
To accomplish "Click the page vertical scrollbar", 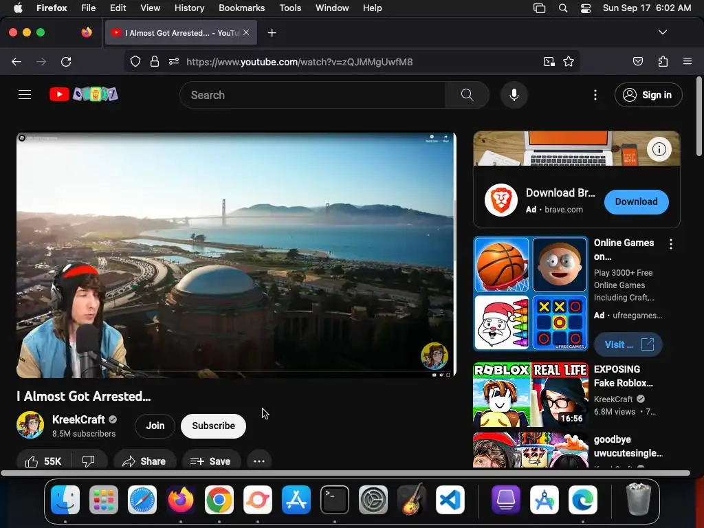I will click(x=698, y=117).
